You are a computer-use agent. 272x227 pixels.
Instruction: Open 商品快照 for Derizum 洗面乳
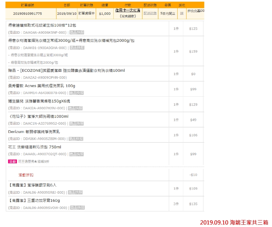tap(76, 139)
